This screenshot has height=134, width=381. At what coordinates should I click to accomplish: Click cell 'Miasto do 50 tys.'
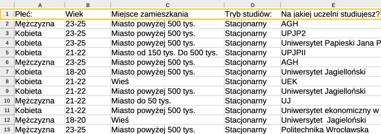pos(167,101)
